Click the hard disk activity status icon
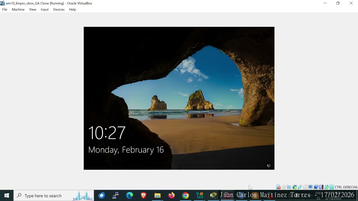The width and height of the screenshot is (358, 201). point(278,187)
